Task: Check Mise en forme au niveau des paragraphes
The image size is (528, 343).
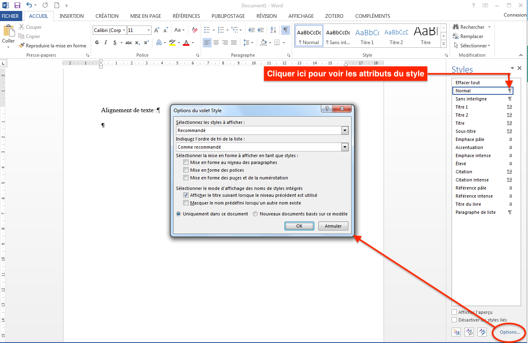Action: click(186, 162)
